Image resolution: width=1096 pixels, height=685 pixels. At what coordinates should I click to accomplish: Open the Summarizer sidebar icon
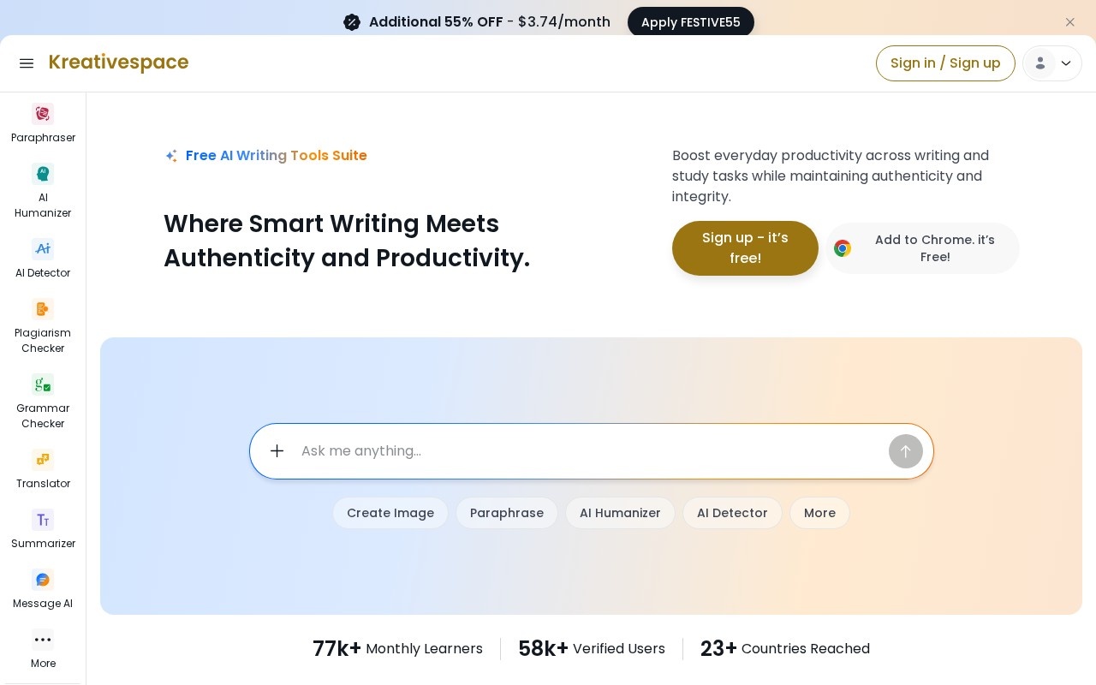tap(43, 520)
